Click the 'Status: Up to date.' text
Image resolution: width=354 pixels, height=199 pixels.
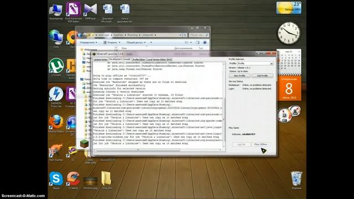coord(238,71)
